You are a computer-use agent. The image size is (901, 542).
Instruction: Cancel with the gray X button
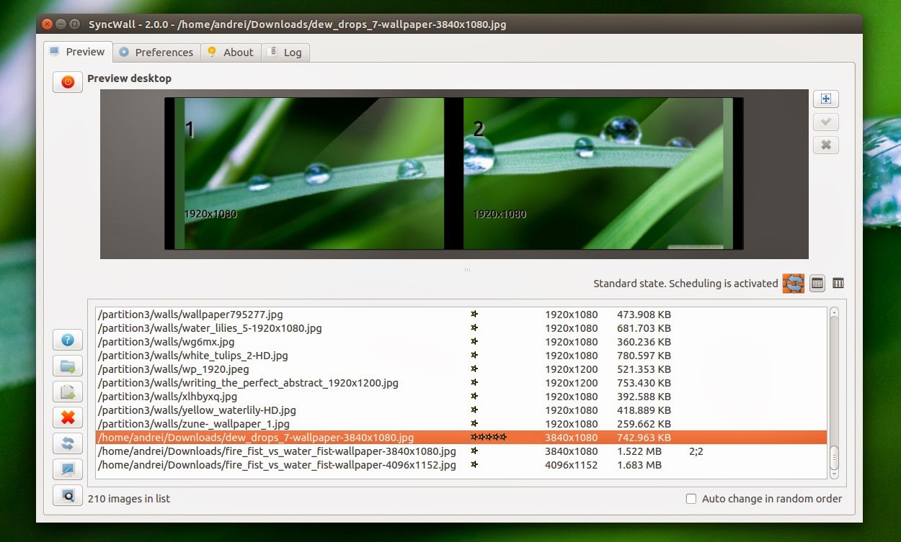pos(826,145)
